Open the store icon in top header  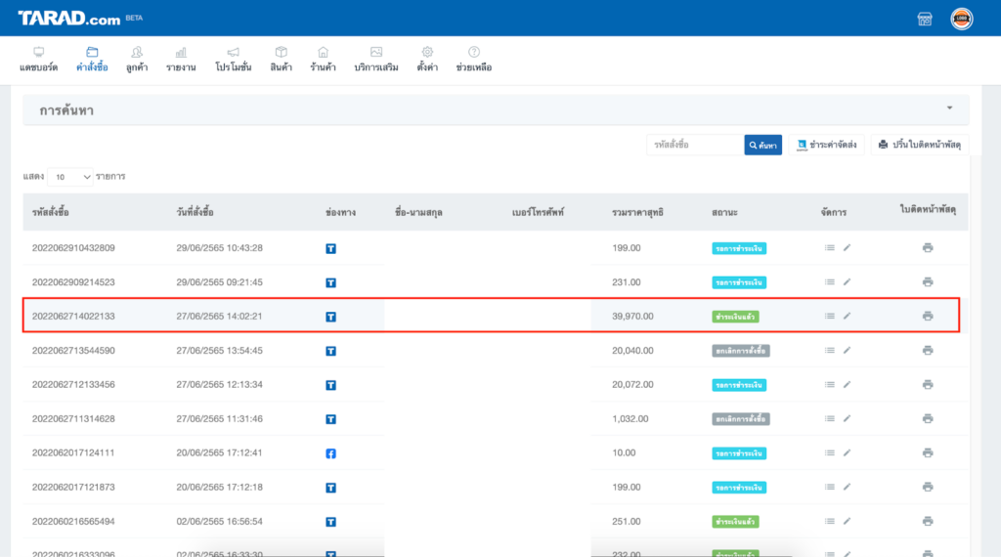pyautogui.click(x=925, y=19)
